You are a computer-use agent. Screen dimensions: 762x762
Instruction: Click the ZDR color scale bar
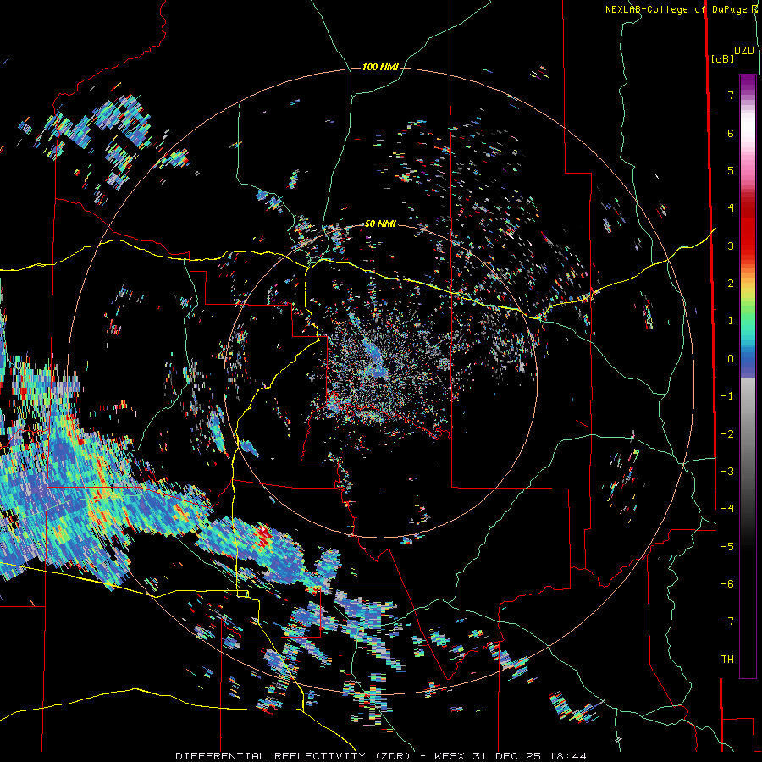(x=748, y=376)
